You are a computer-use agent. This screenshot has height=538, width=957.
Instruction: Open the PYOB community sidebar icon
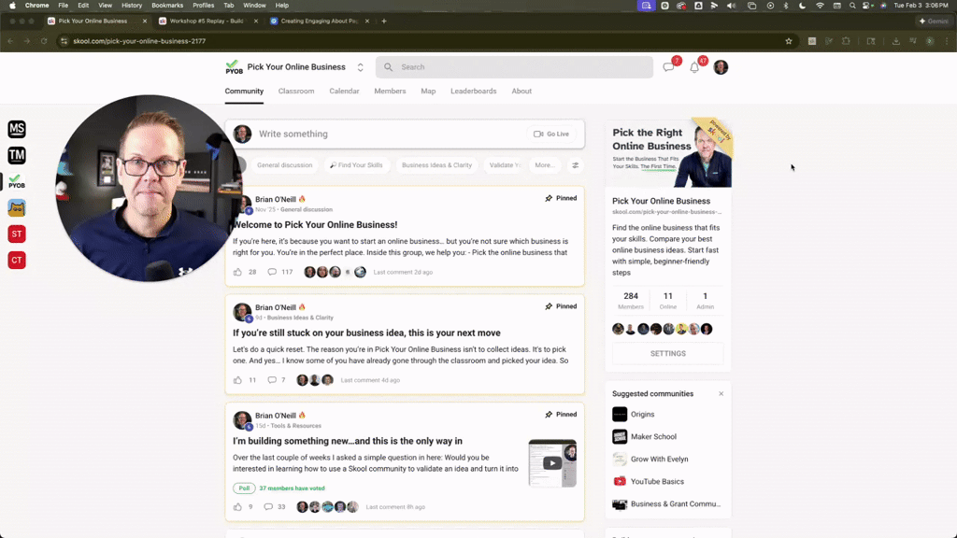pyautogui.click(x=17, y=181)
